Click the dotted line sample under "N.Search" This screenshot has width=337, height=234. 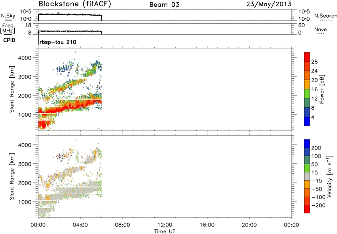(326, 20)
